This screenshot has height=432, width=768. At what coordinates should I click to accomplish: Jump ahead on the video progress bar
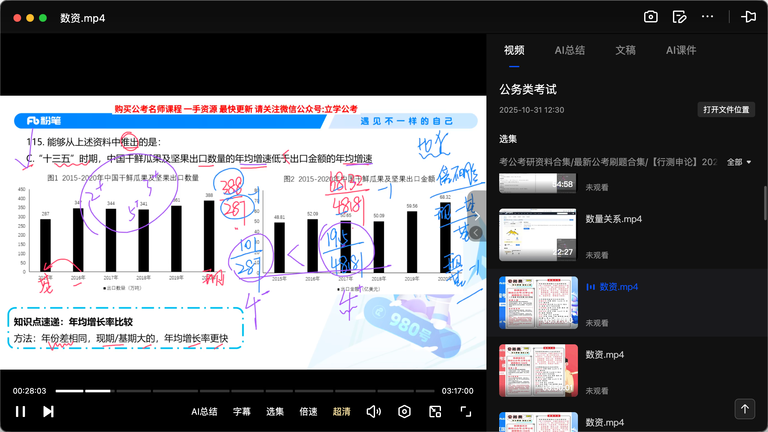(288, 391)
